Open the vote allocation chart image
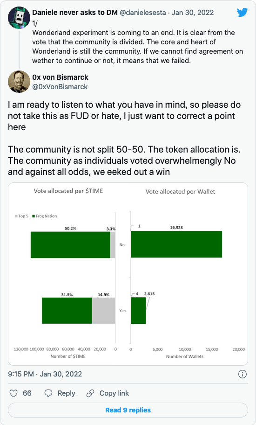The height and width of the screenshot is (425, 256). (x=128, y=274)
